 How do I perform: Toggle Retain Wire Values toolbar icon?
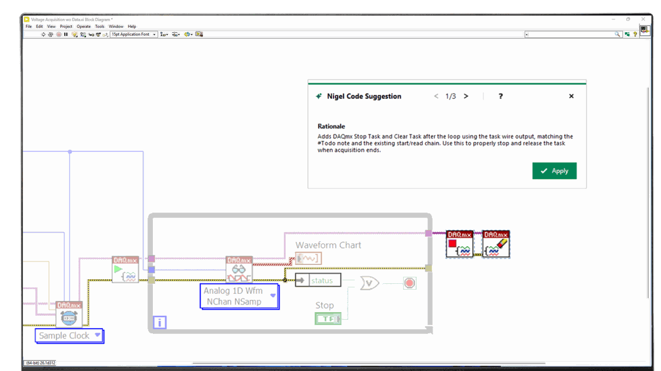[83, 35]
